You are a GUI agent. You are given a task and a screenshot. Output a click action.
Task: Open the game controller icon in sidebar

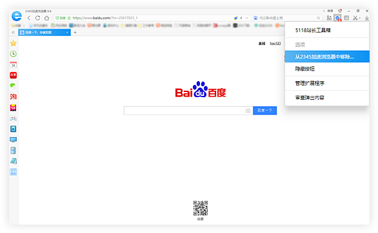(14, 118)
